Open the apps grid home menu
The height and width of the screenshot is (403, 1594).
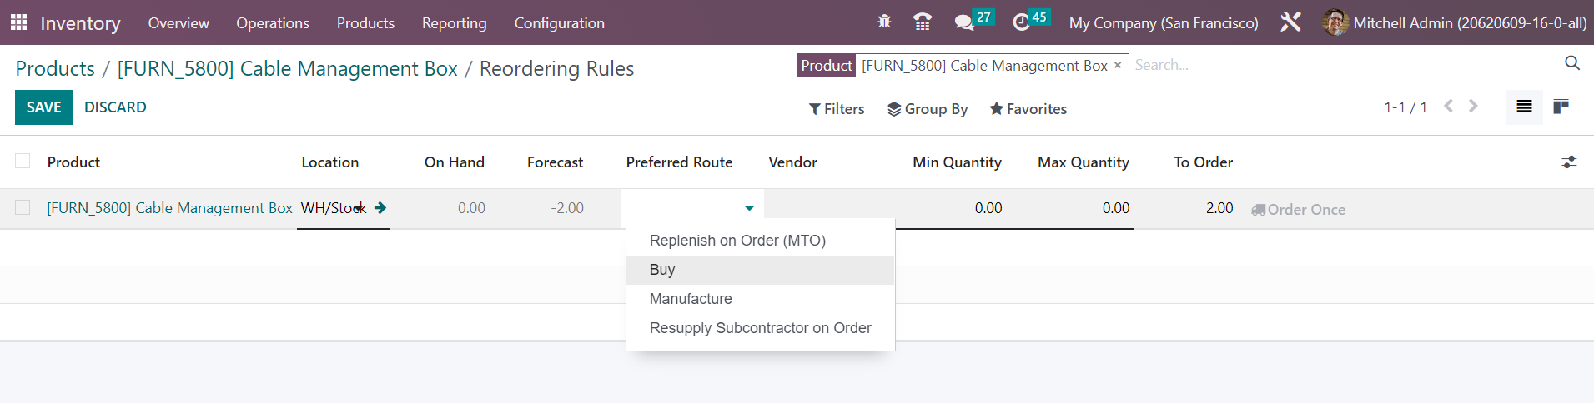tap(18, 22)
